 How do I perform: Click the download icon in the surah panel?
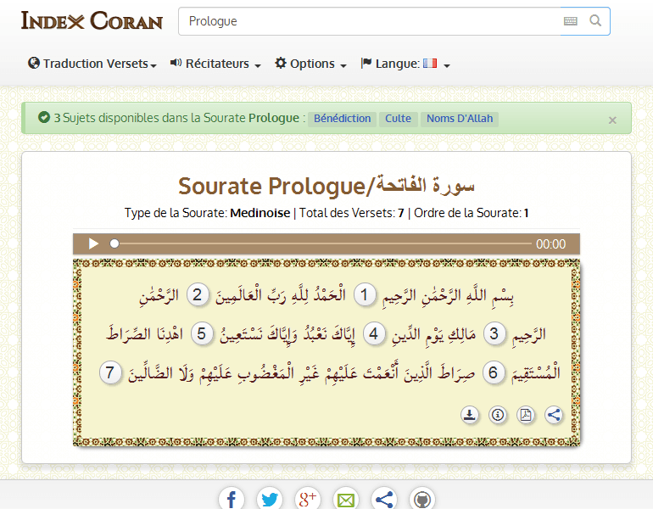[x=470, y=415]
